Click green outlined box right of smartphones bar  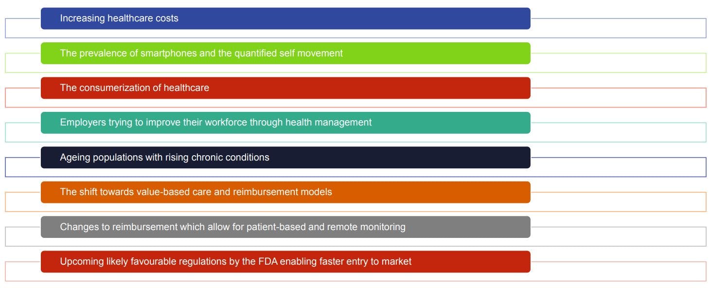point(618,63)
